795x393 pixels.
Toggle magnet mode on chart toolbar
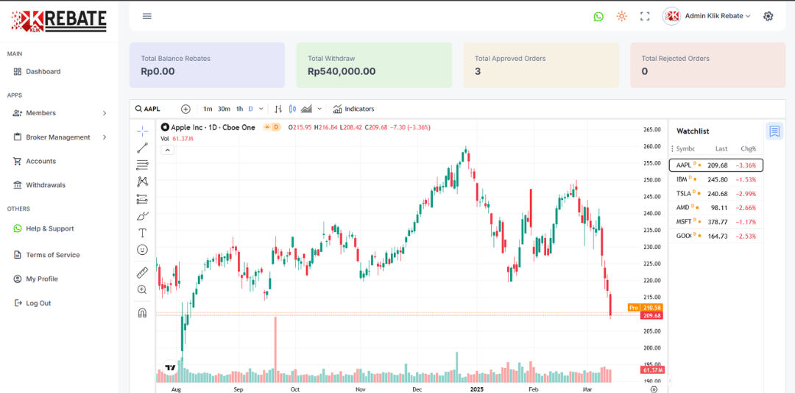click(x=142, y=312)
